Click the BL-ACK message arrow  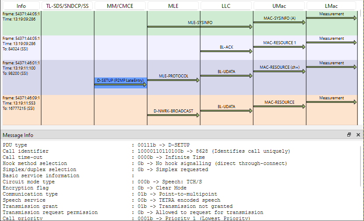pos(226,51)
